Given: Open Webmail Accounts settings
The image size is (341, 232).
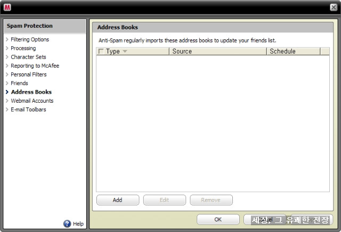Looking at the screenshot, I should 32,101.
